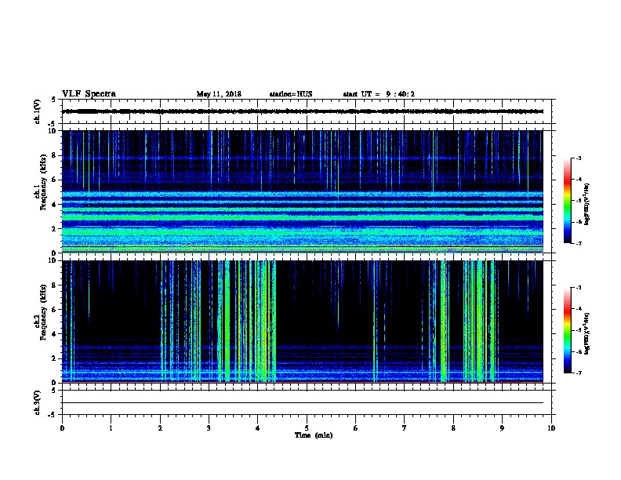Click the "7" tick label on the time axis

pyautogui.click(x=405, y=427)
